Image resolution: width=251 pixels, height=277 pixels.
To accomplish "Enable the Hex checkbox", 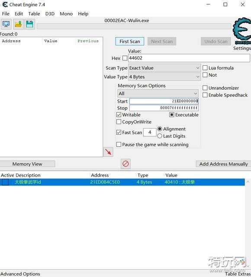I will click(125, 58).
